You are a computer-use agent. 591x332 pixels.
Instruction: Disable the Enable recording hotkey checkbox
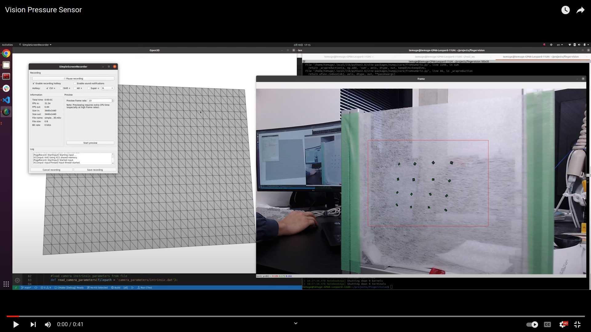click(x=34, y=83)
